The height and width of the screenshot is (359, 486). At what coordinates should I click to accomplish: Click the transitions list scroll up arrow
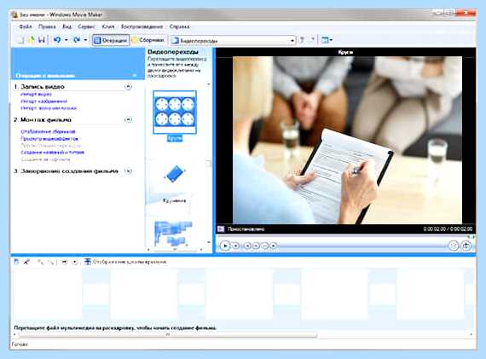[x=209, y=84]
